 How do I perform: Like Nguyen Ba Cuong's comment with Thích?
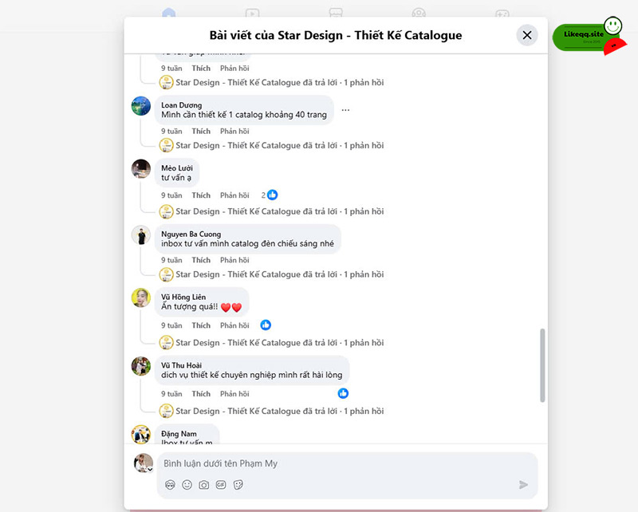(201, 260)
